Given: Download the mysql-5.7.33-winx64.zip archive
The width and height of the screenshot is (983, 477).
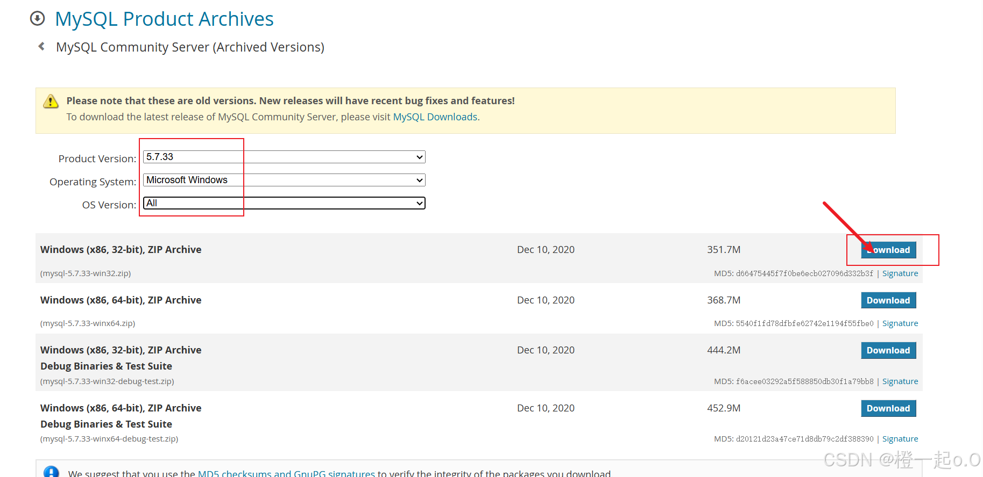Looking at the screenshot, I should pyautogui.click(x=888, y=300).
